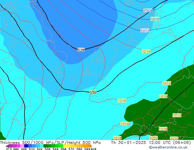Image resolution: width=194 pixels, height=150 pixels.
Task: Select the purple arrow tip at legend start
Action: 7,146
